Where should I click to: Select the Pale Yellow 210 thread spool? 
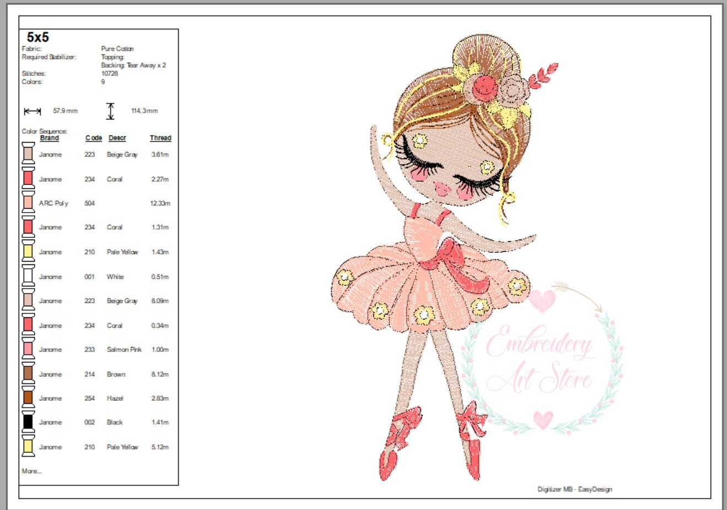click(x=27, y=252)
